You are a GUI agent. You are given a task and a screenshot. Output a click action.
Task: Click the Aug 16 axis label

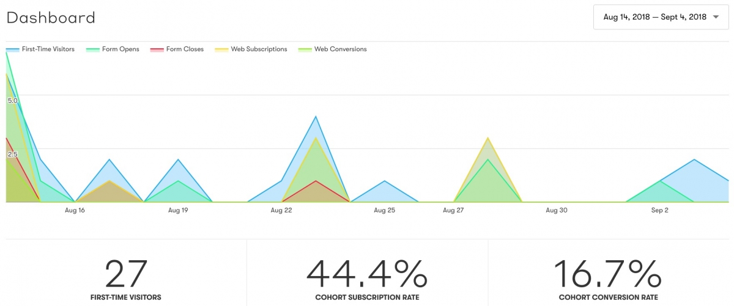75,211
